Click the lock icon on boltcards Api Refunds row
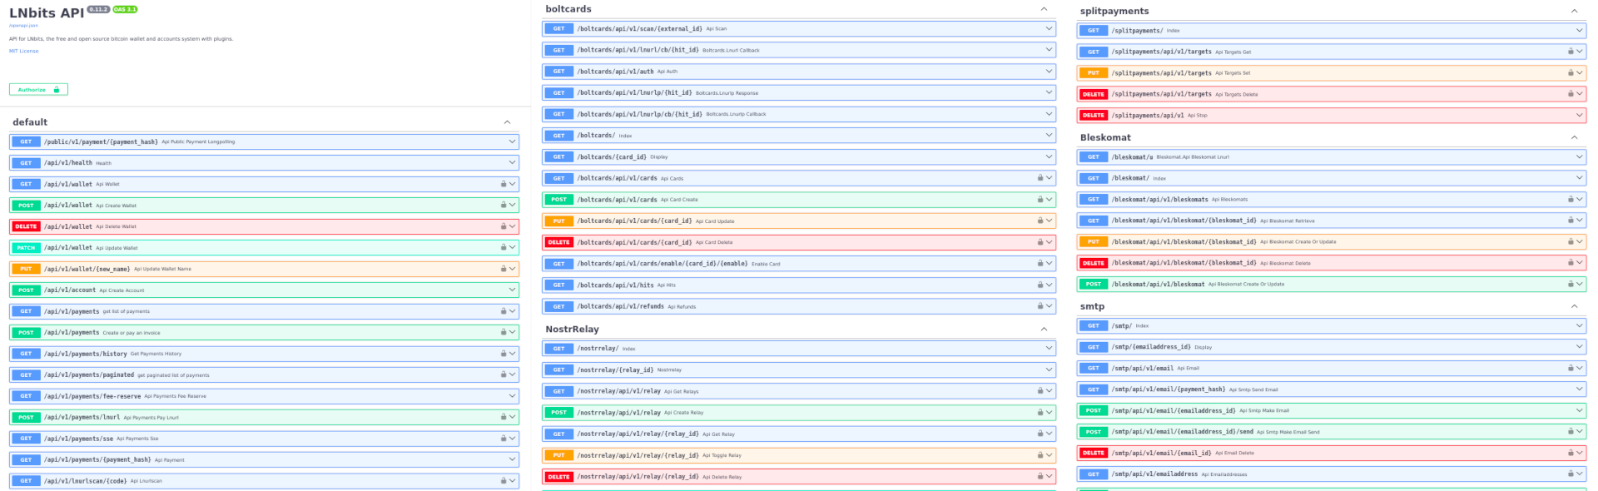Screen dimensions: 1598x491 (1040, 306)
